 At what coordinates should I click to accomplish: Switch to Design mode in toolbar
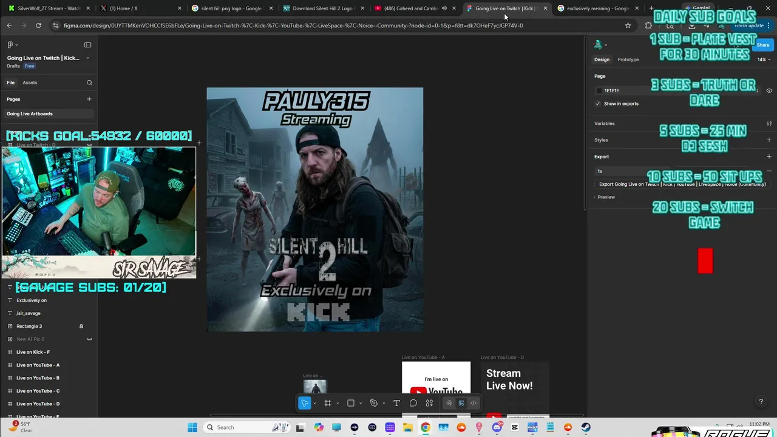pyautogui.click(x=461, y=403)
